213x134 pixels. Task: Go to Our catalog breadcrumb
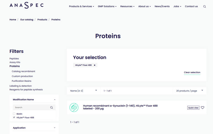pos(27,20)
